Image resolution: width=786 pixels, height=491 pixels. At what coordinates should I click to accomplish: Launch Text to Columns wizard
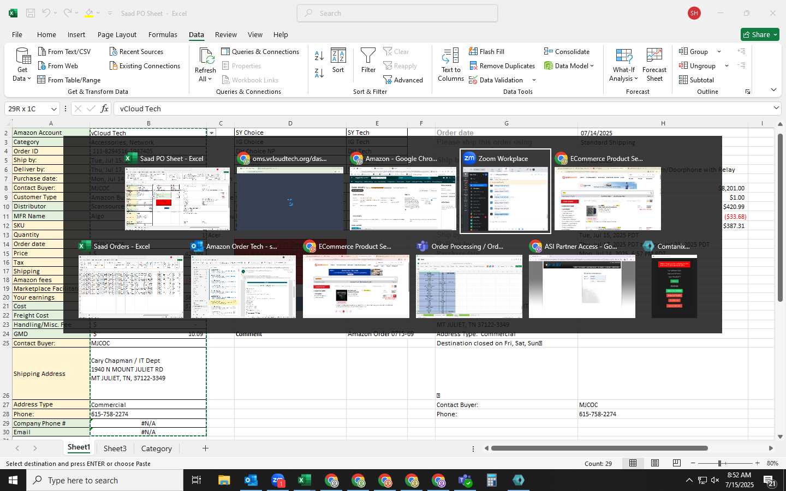click(451, 65)
